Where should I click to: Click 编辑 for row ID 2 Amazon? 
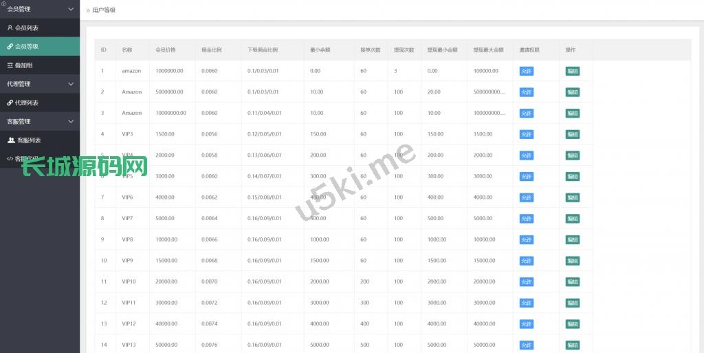point(572,92)
